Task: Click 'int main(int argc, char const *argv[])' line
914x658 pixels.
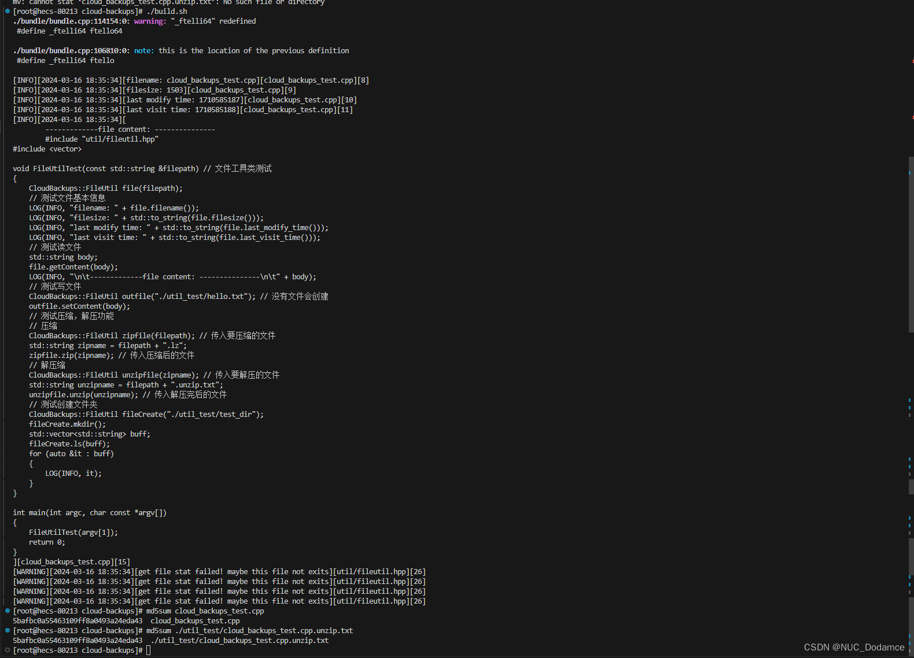Action: point(90,512)
